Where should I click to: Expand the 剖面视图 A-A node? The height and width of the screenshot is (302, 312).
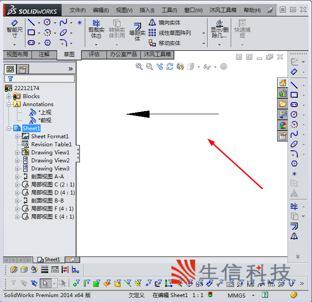pyautogui.click(x=17, y=177)
